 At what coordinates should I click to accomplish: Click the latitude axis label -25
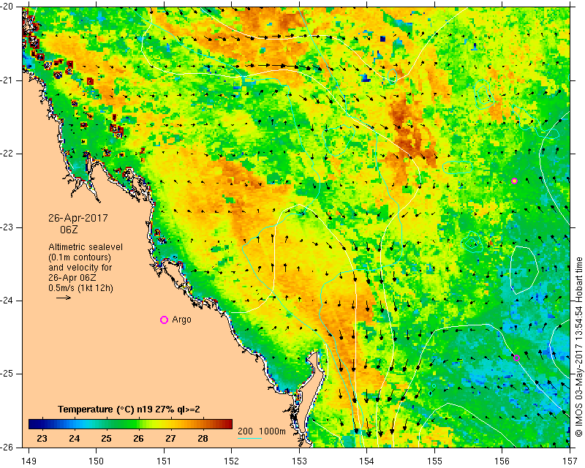point(7,374)
